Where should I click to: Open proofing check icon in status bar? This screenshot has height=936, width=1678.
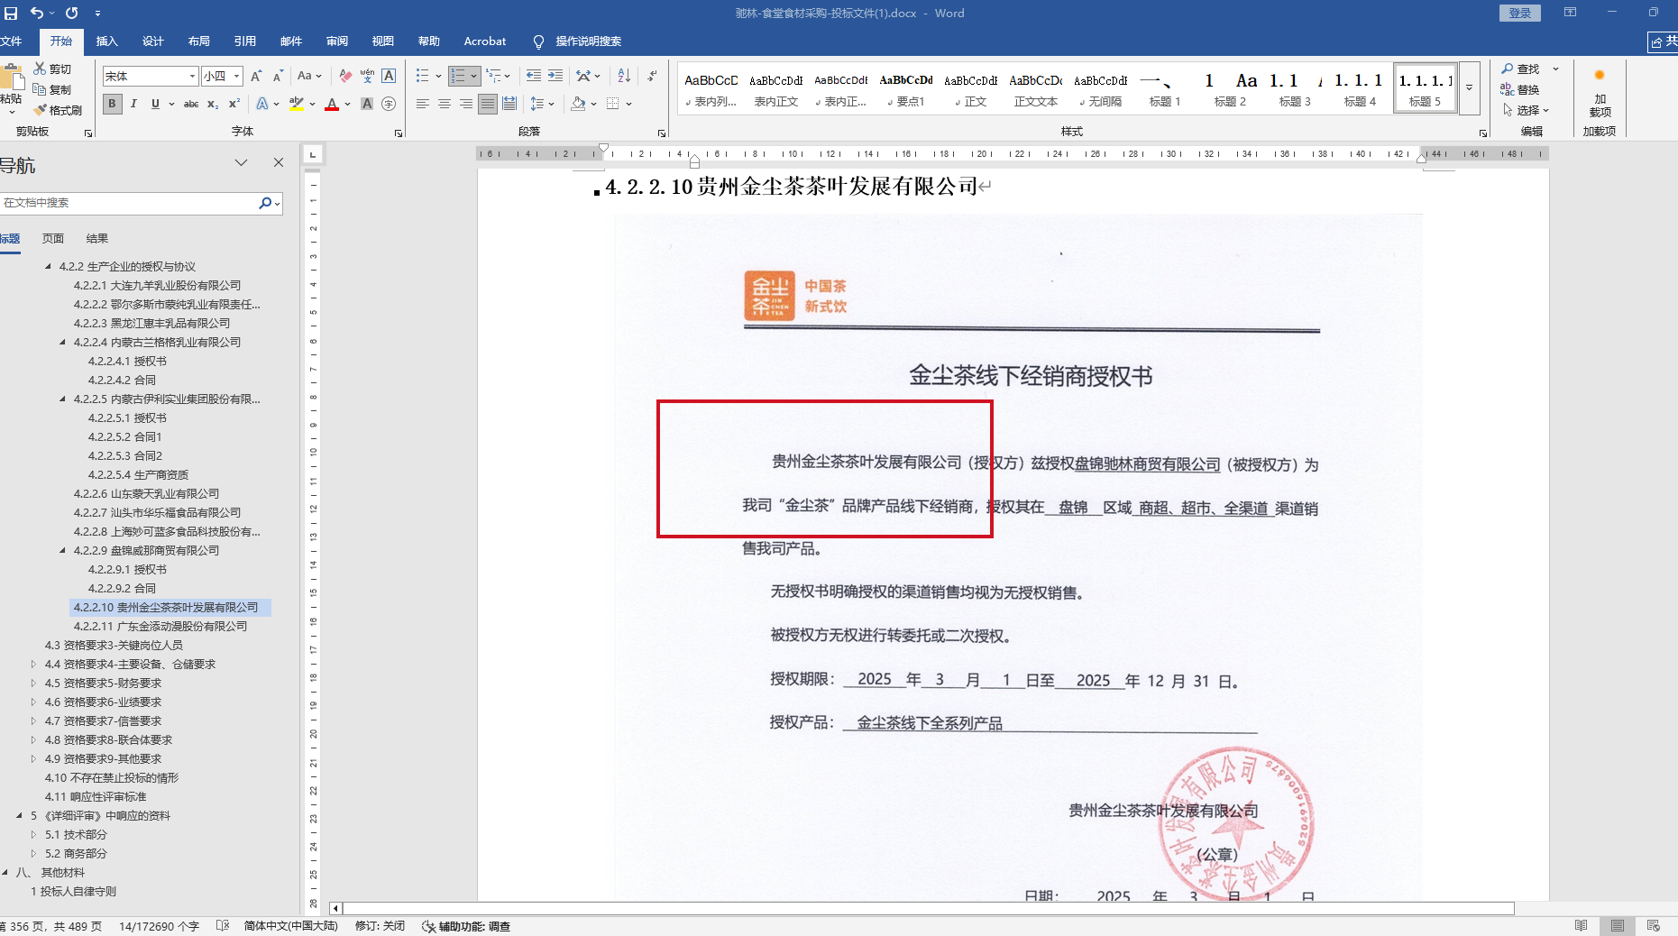[223, 926]
